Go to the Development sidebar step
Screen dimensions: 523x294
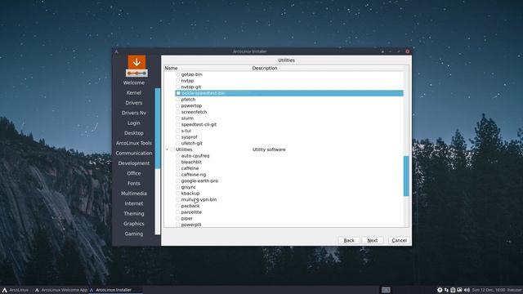coord(134,163)
